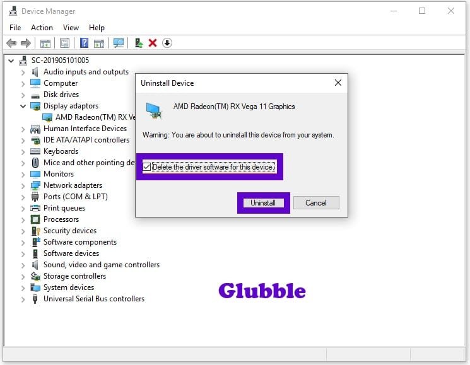The image size is (470, 365).
Task: Click the Security devices key icon
Action: coord(36,231)
